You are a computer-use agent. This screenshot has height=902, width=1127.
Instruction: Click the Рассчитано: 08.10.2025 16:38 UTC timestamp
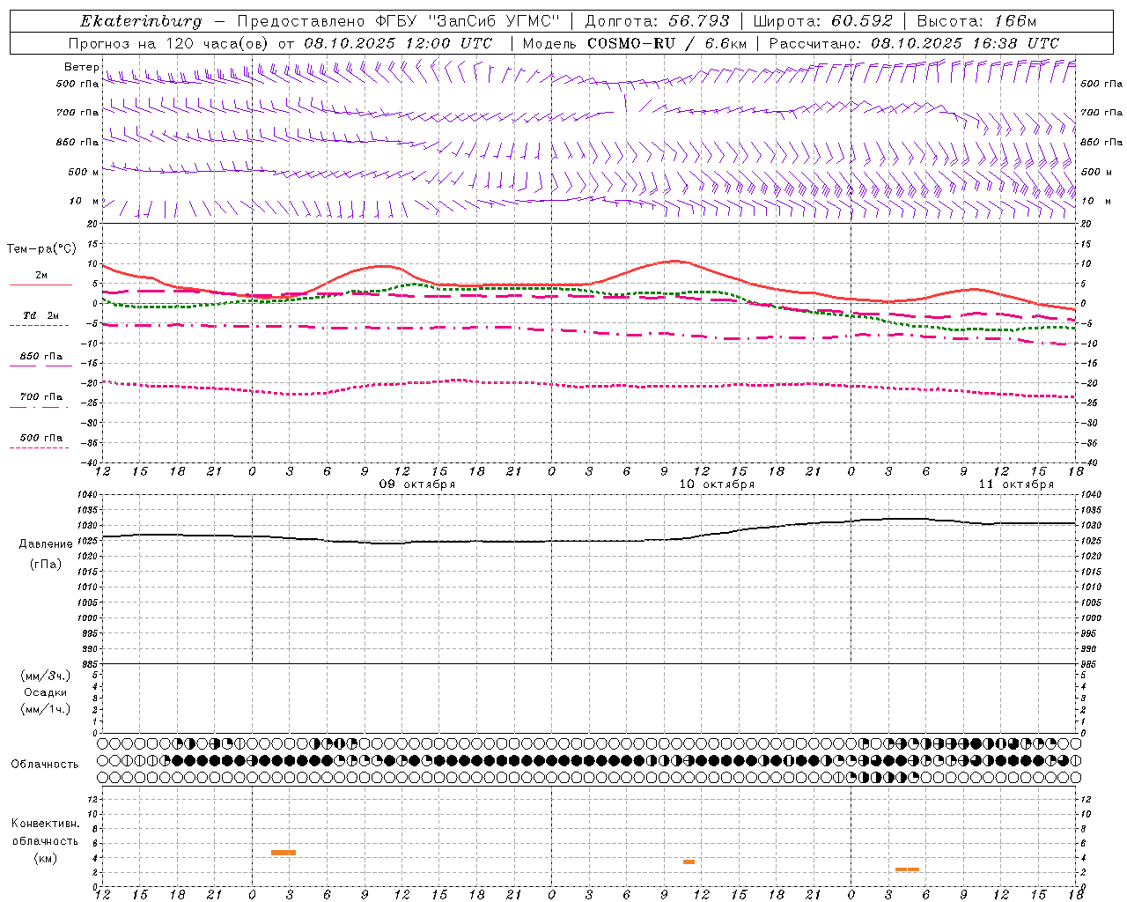tap(914, 43)
